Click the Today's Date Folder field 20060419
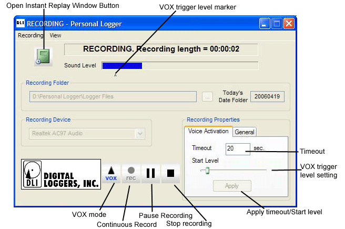This screenshot has width=345, height=229. coord(267,97)
